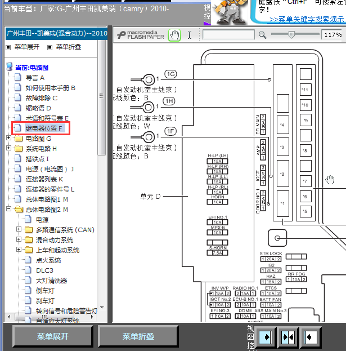Screen dimensions: 346x351
Task: Click the bottom 菜单展开 button
Action: [x=53, y=336]
